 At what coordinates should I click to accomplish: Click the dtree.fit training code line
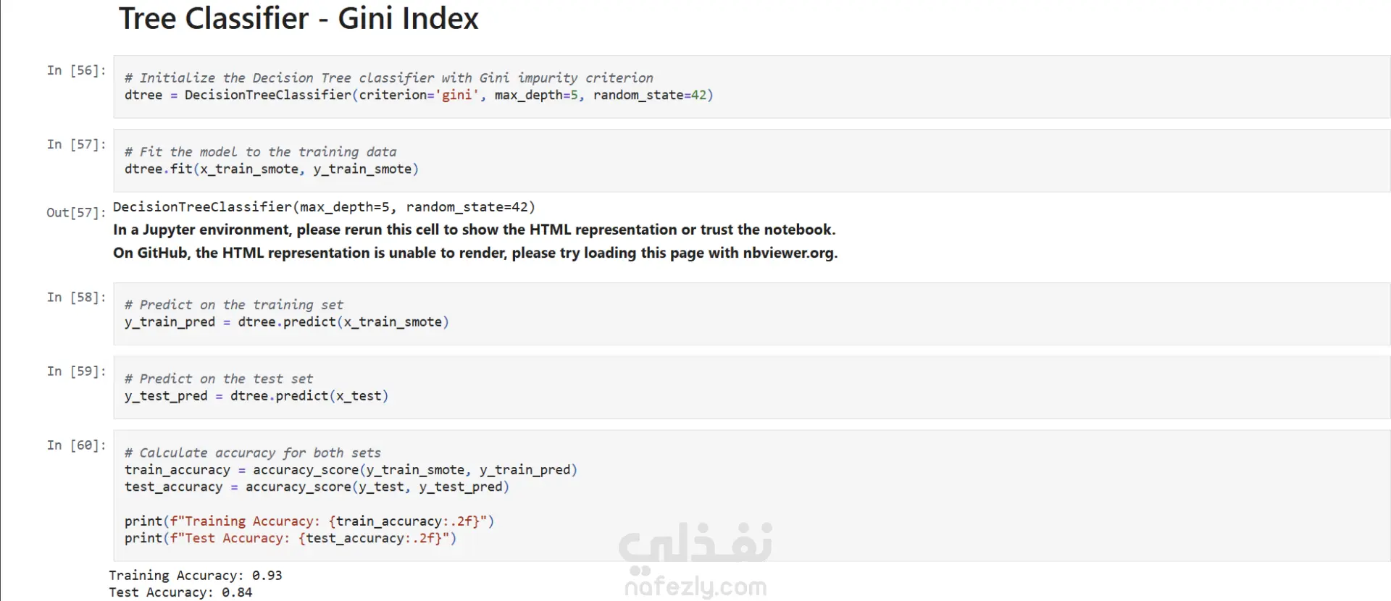click(x=272, y=169)
